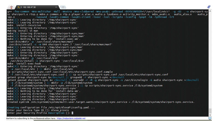Click 'cp scripts/shairport-sync.conf' sample line
Screen dimensions: 218x123
coord(60,72)
